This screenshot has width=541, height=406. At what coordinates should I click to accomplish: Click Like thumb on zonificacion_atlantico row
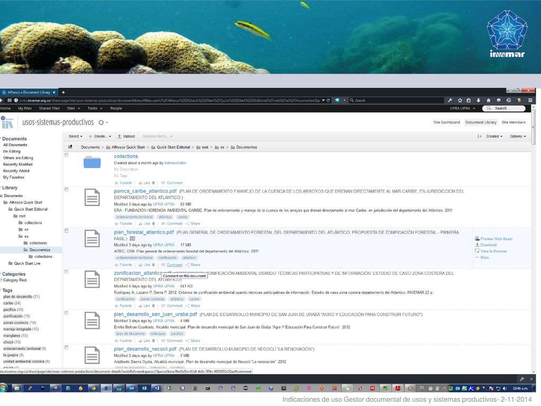coord(141,306)
